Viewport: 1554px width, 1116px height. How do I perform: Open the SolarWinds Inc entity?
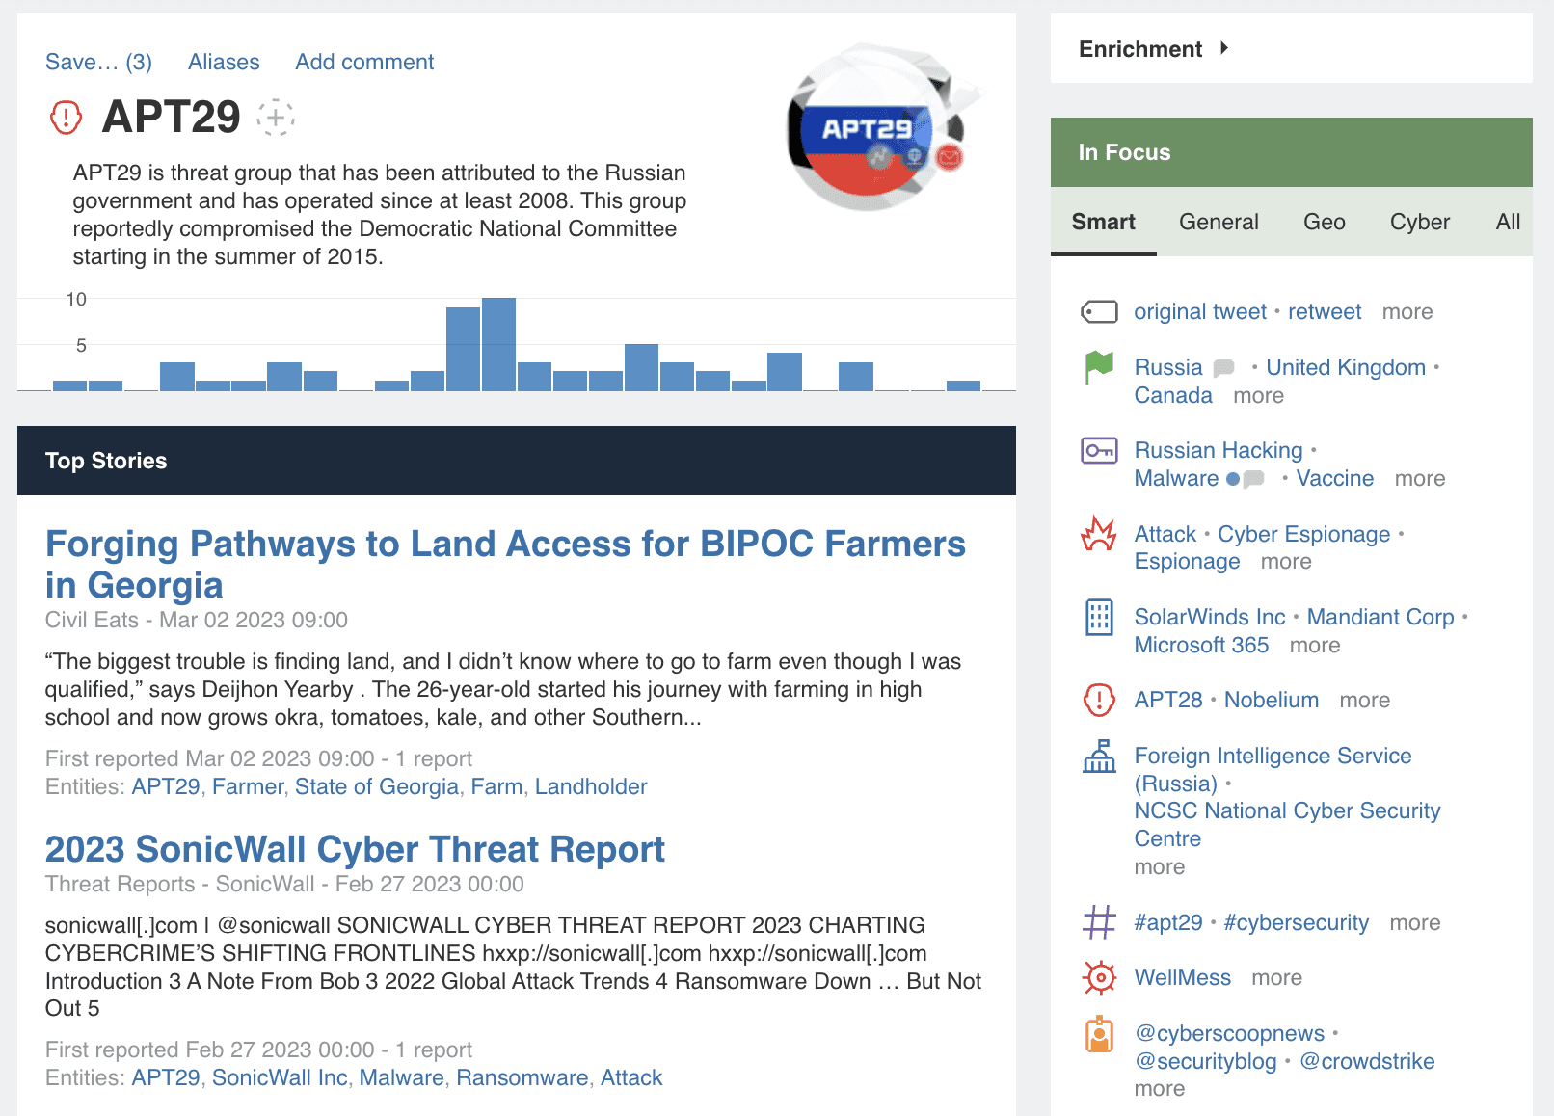1210,617
